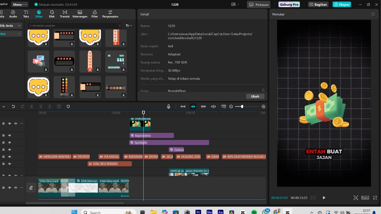Select the Kaya warna effect clip
Viewport: 381px width, 214px height.
[x=152, y=136]
